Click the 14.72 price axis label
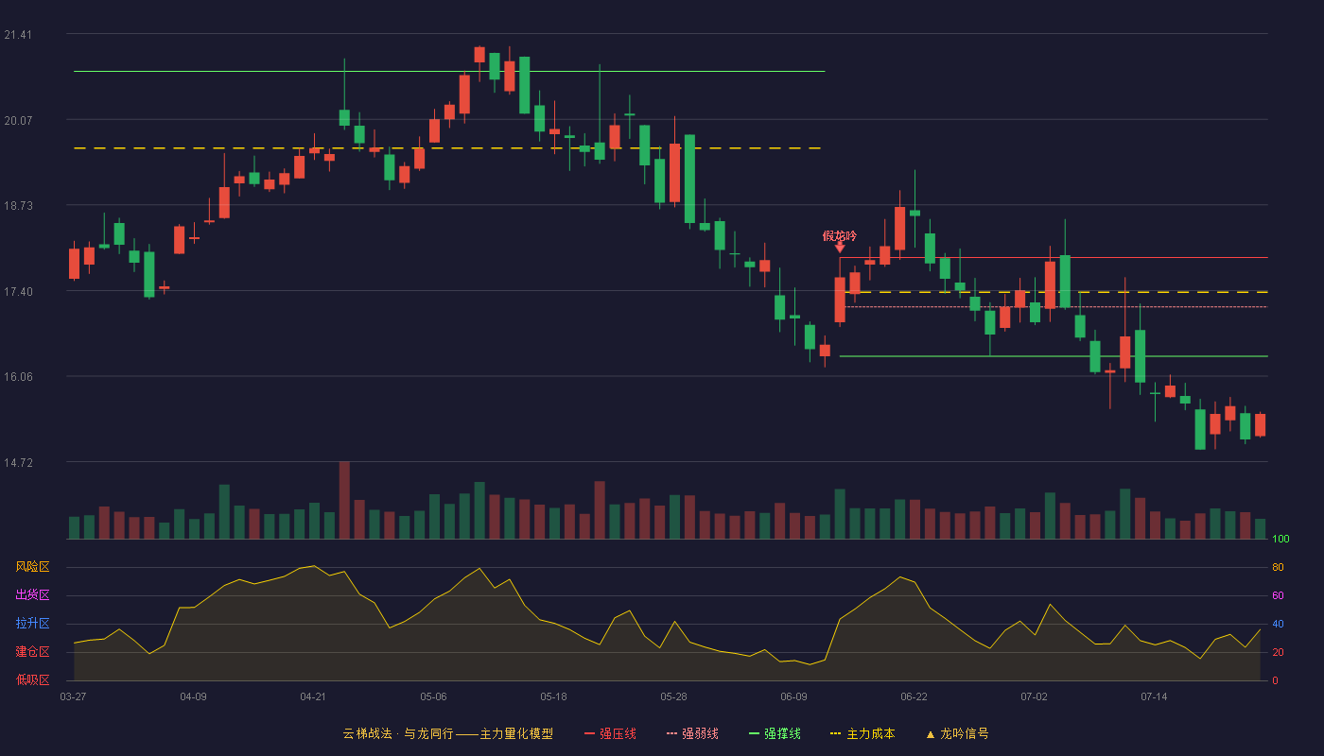The width and height of the screenshot is (1324, 756). tap(18, 463)
